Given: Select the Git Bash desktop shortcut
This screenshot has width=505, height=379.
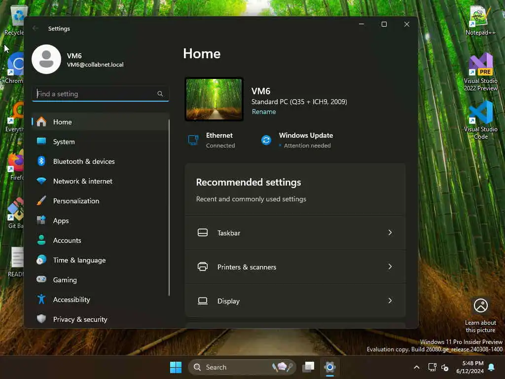Looking at the screenshot, I should [x=15, y=213].
